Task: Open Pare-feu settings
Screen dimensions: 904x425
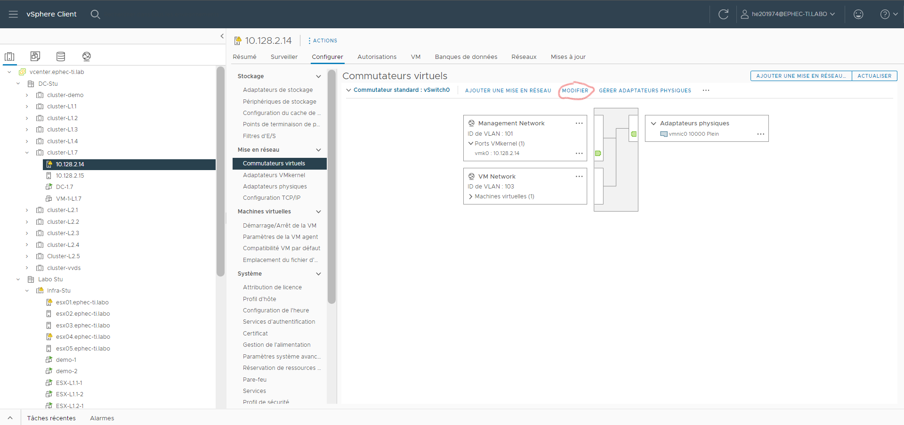Action: 255,380
